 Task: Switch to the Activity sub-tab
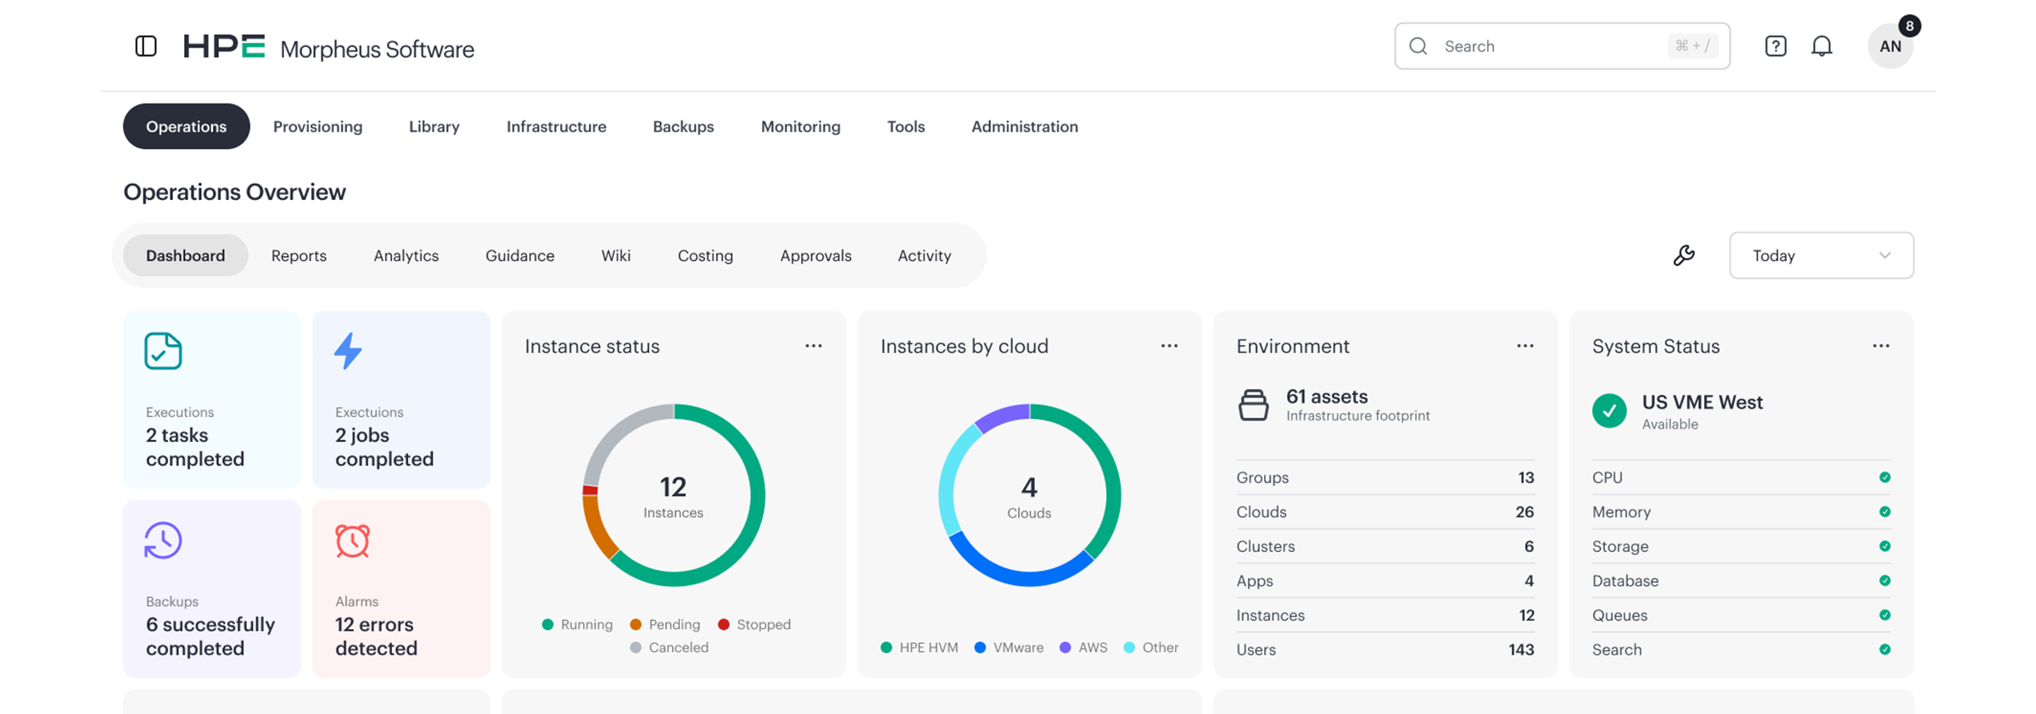click(924, 255)
